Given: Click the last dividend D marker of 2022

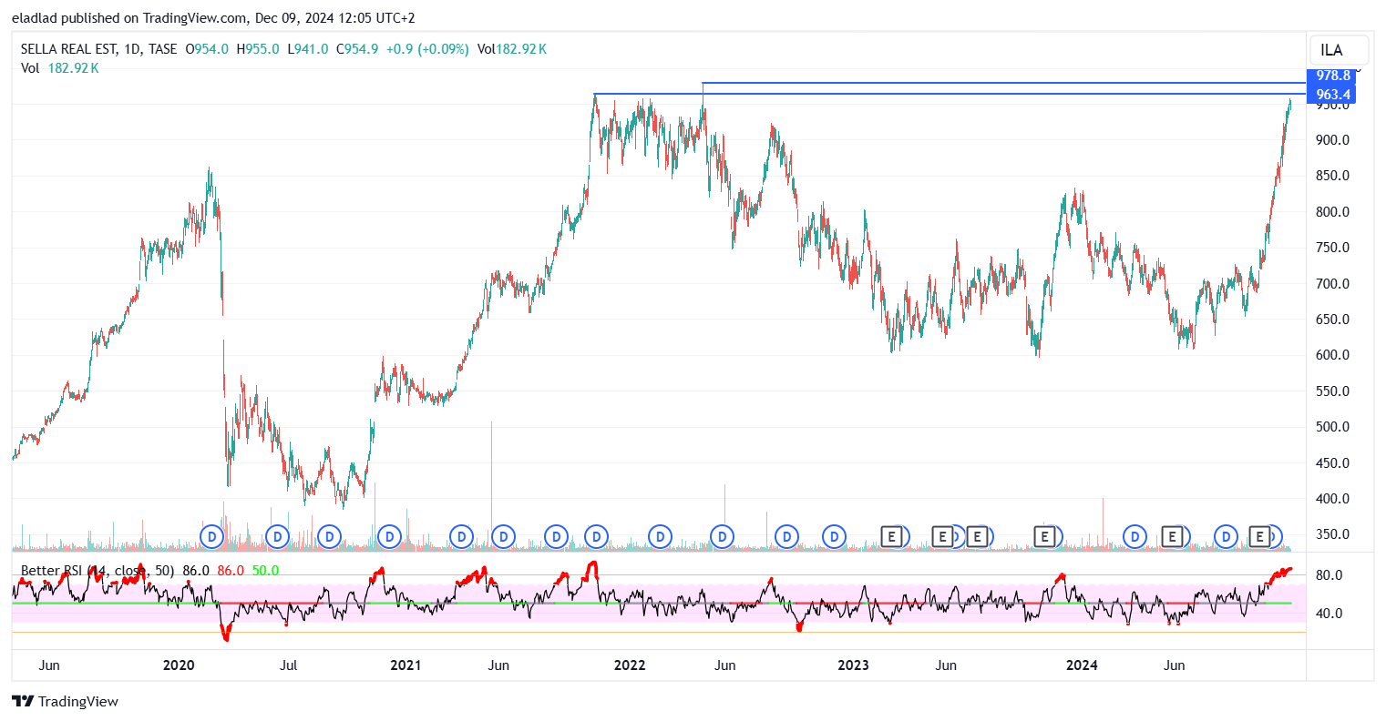Looking at the screenshot, I should (x=834, y=536).
